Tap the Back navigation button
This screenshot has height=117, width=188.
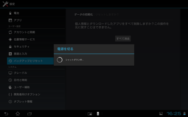coord(6,114)
